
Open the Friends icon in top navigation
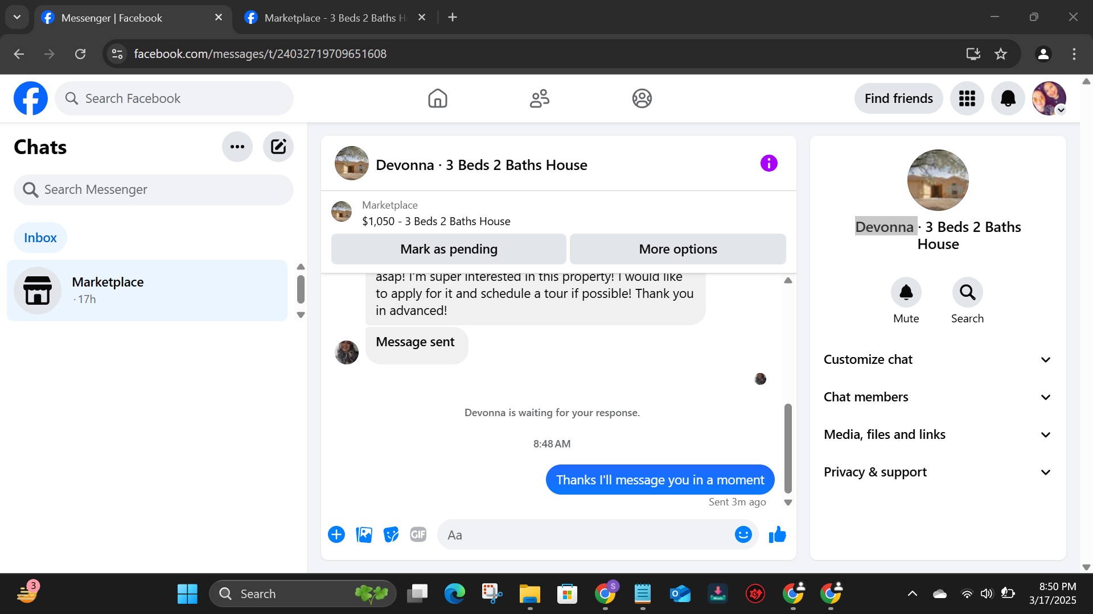pos(540,98)
